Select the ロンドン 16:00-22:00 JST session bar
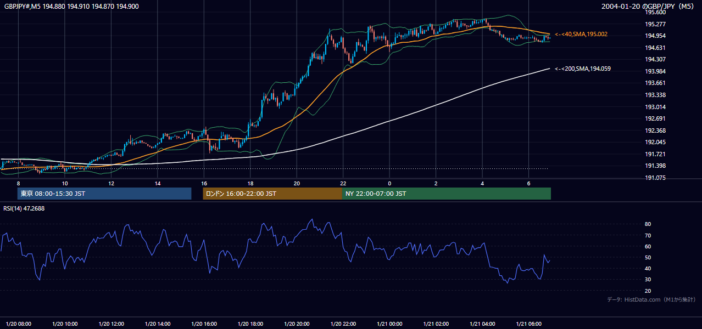 272,194
